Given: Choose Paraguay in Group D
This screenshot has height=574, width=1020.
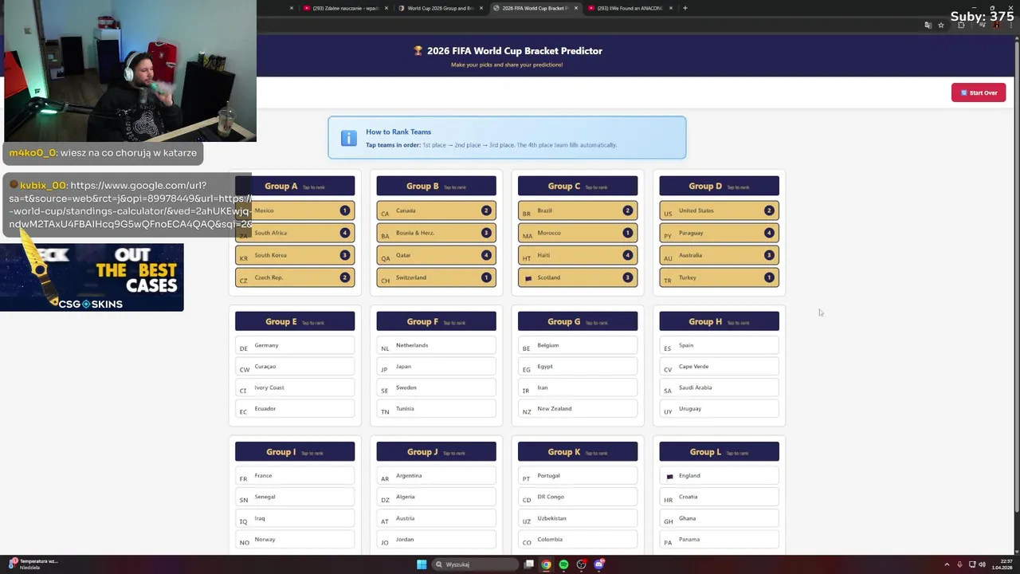Looking at the screenshot, I should pos(719,233).
